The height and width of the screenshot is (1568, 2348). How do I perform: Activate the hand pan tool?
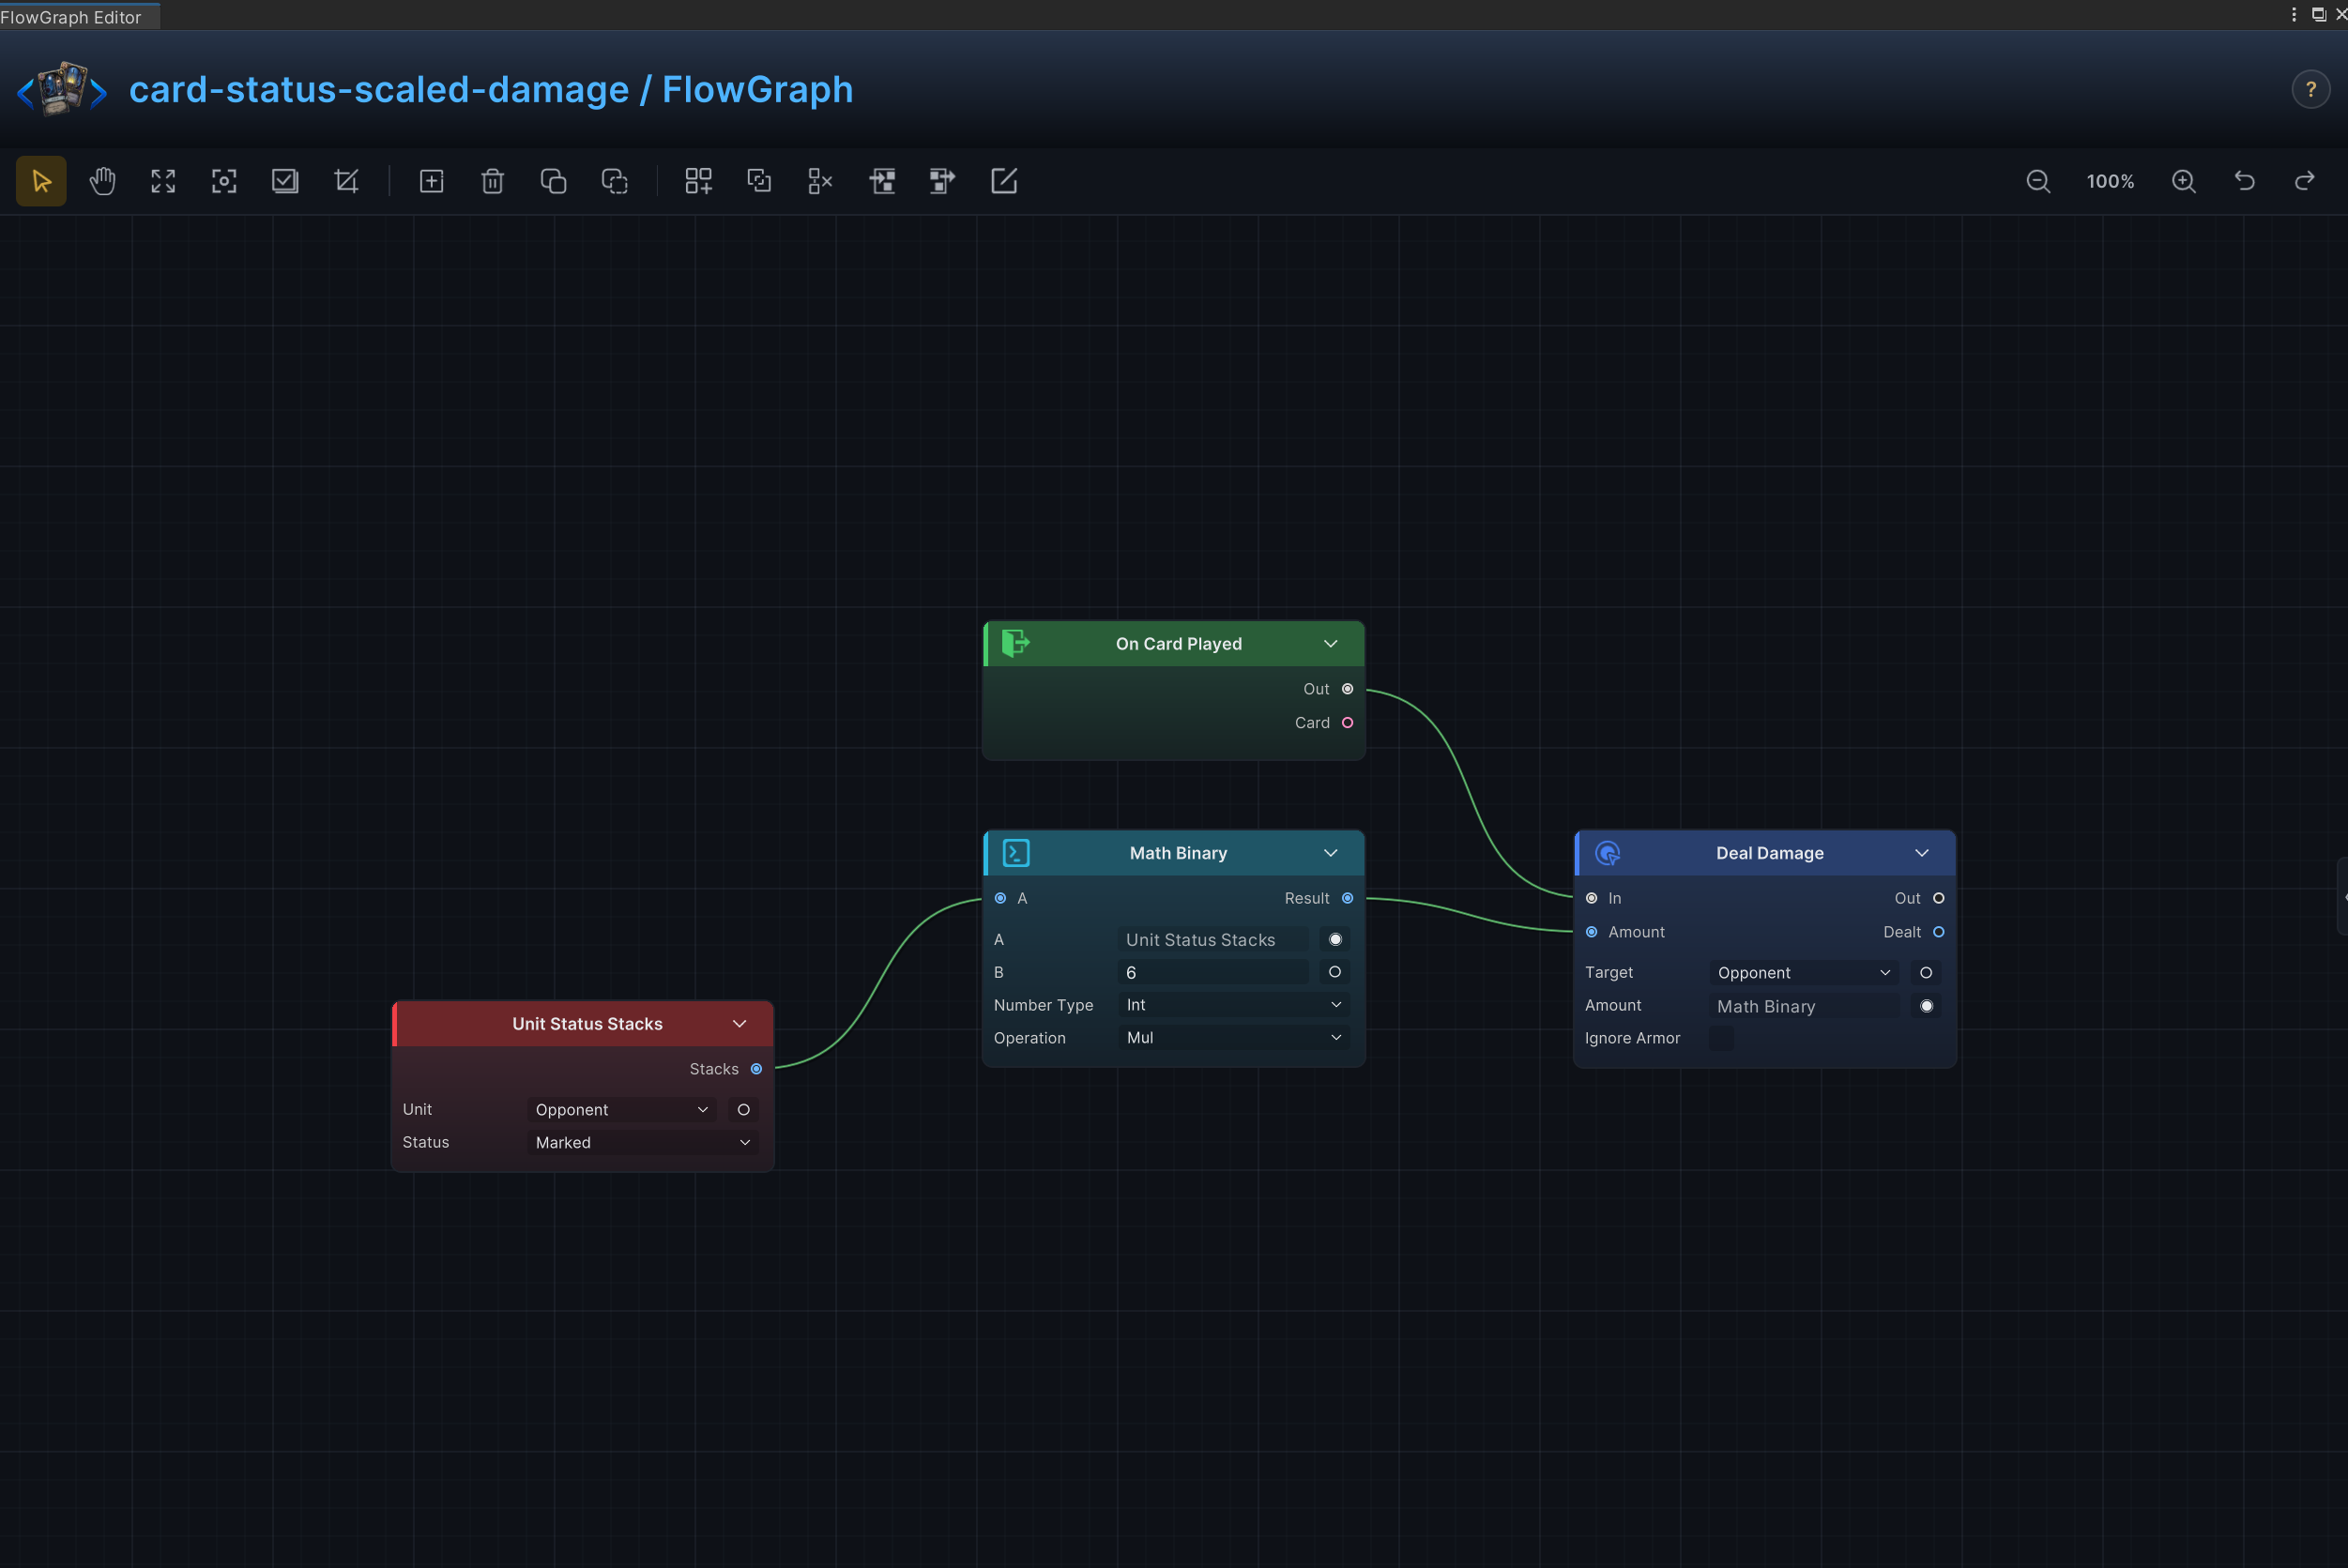tap(102, 181)
